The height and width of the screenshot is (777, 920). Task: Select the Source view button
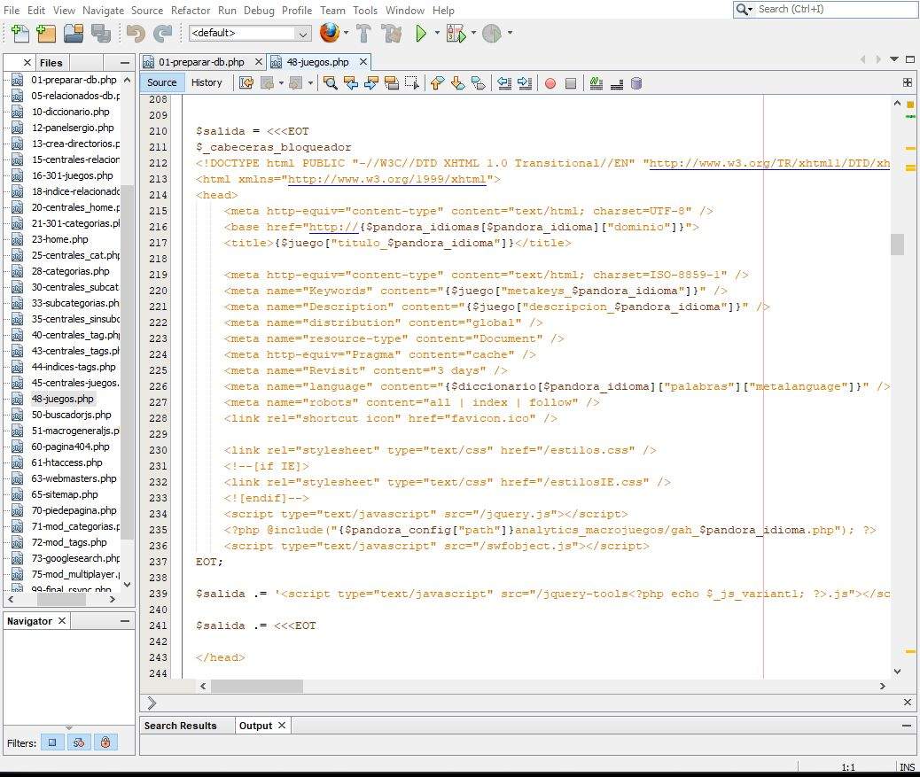[162, 83]
